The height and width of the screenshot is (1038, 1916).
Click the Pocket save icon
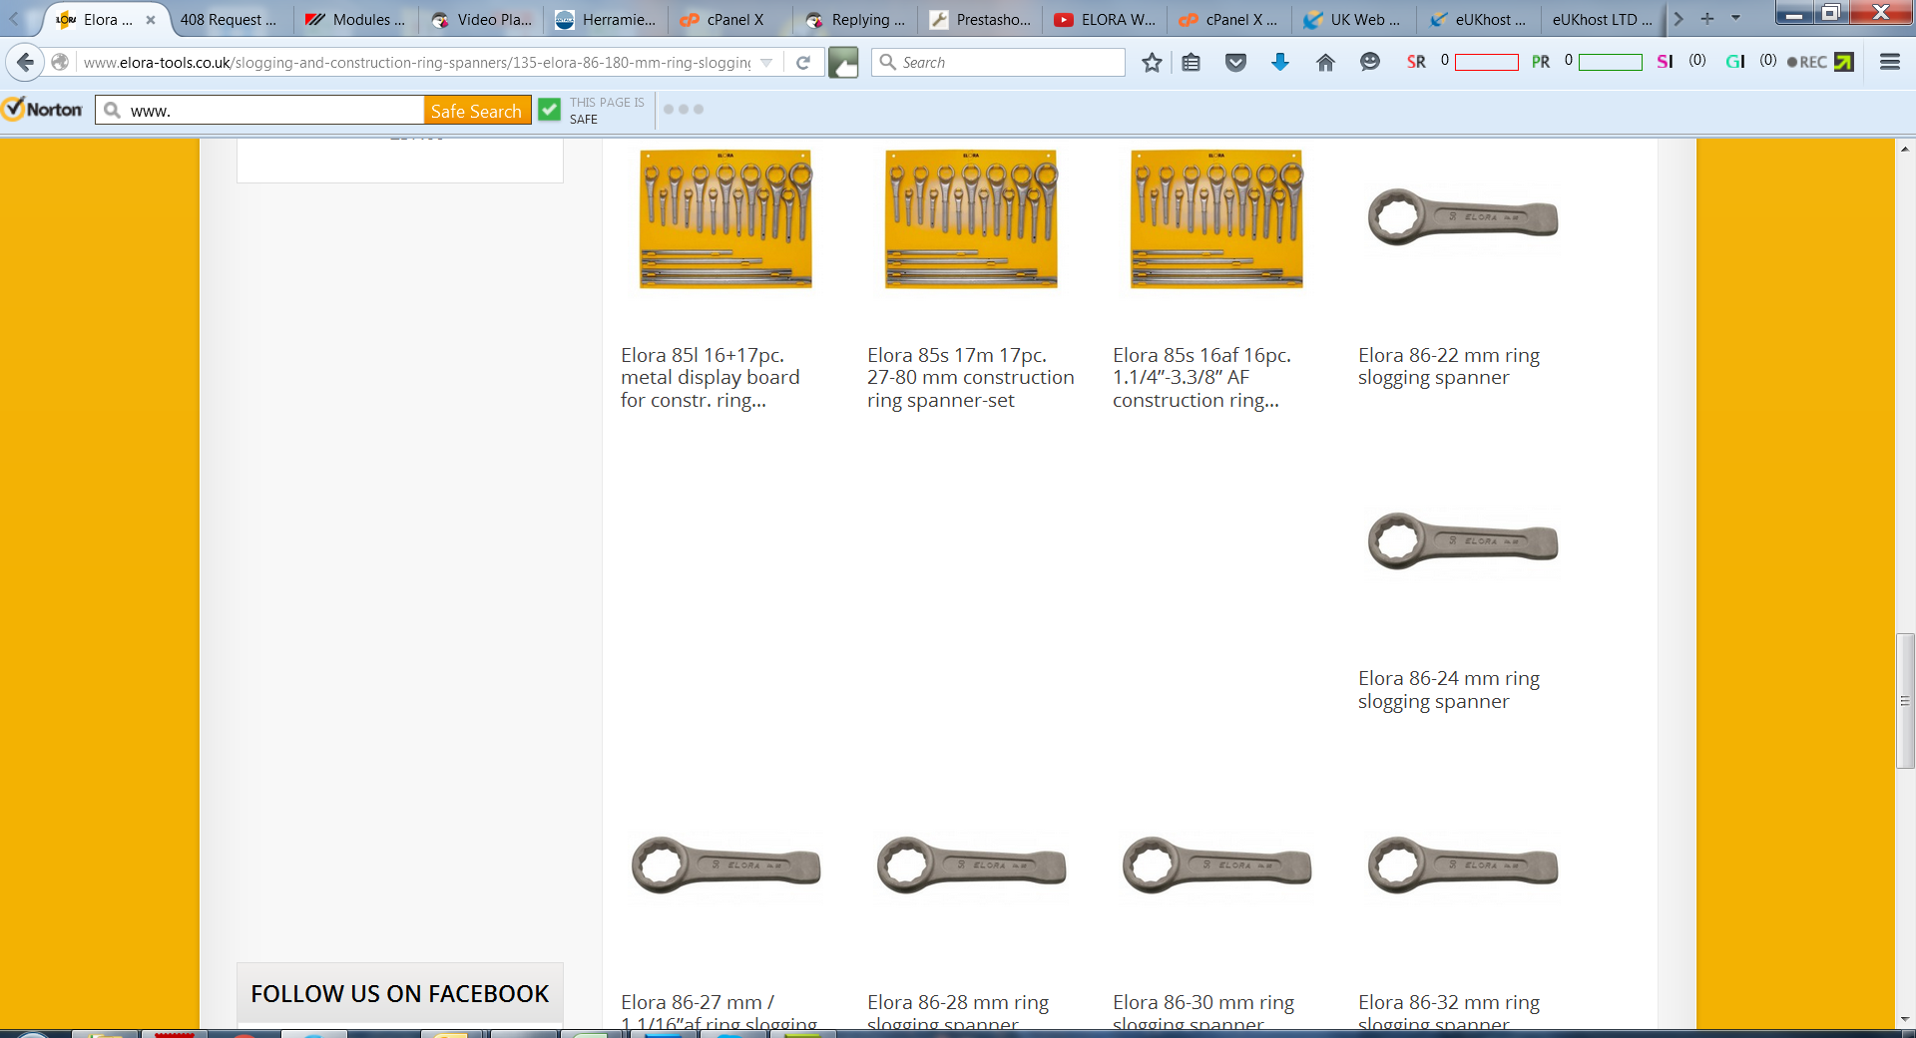1235,62
